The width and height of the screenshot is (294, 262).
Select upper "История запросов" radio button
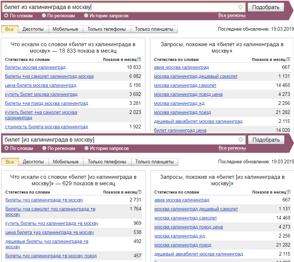coord(86,16)
